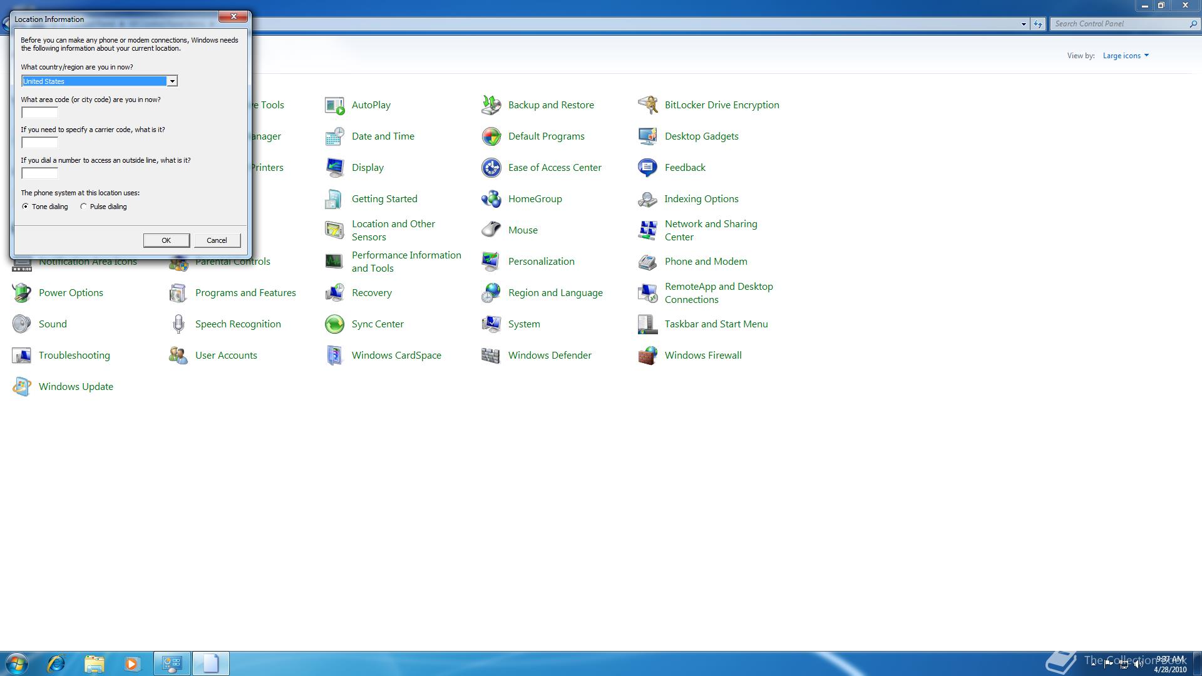The image size is (1202, 676).
Task: Open the Troubleshooting link
Action: [74, 356]
